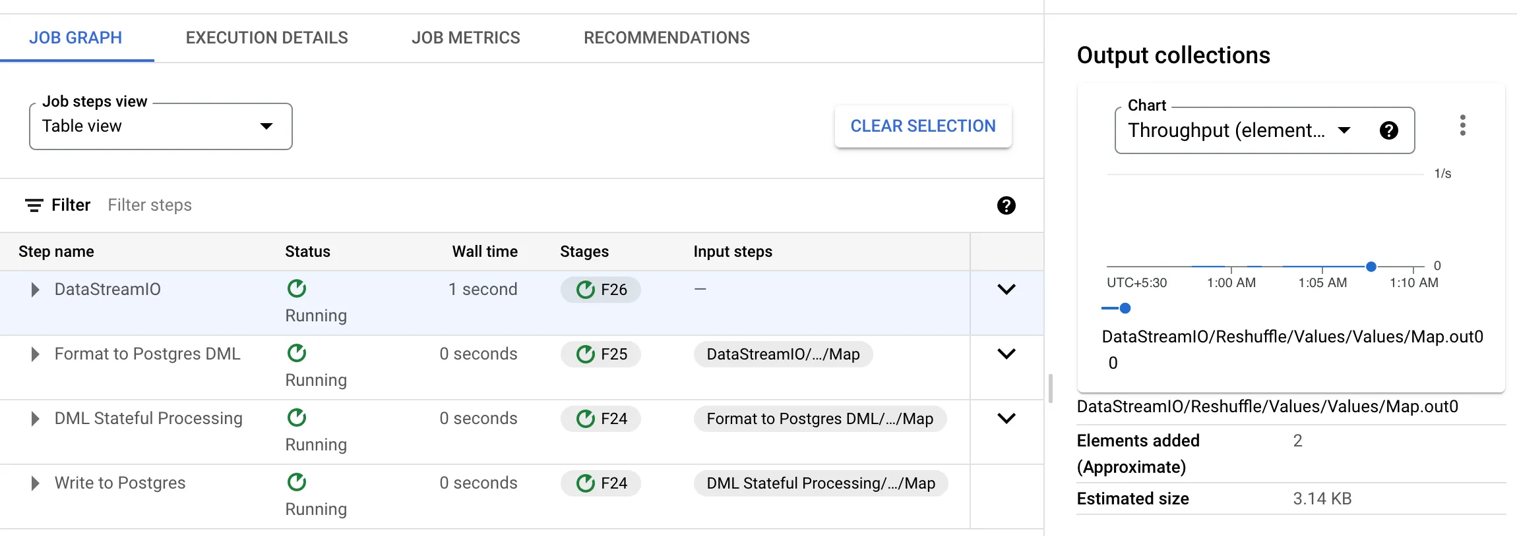Screen dimensions: 1517x536
Task: Expand the Format to Postgres DML step
Action: pyautogui.click(x=36, y=354)
